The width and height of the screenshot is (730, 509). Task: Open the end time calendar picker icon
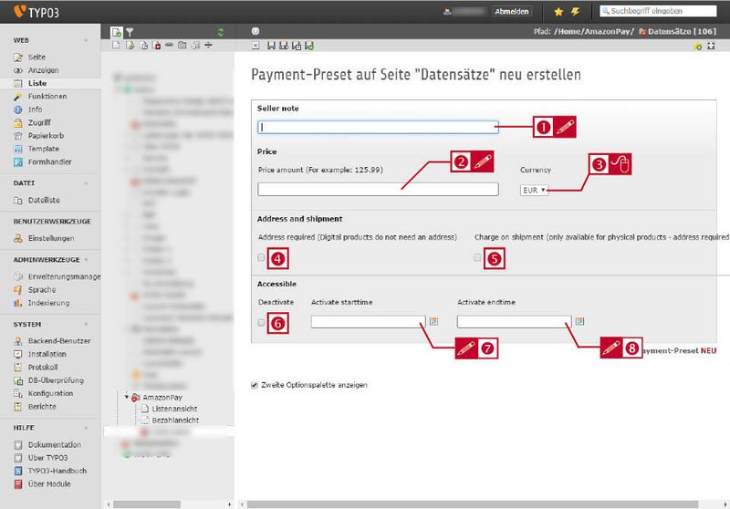pyautogui.click(x=579, y=321)
